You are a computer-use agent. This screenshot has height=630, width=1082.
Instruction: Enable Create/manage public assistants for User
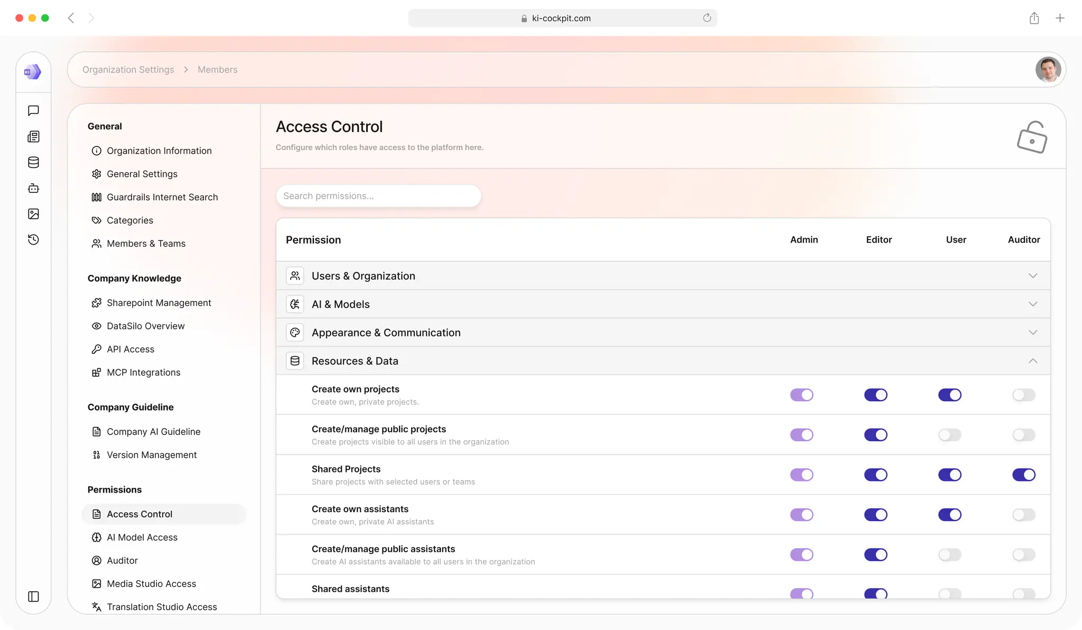[x=949, y=554]
